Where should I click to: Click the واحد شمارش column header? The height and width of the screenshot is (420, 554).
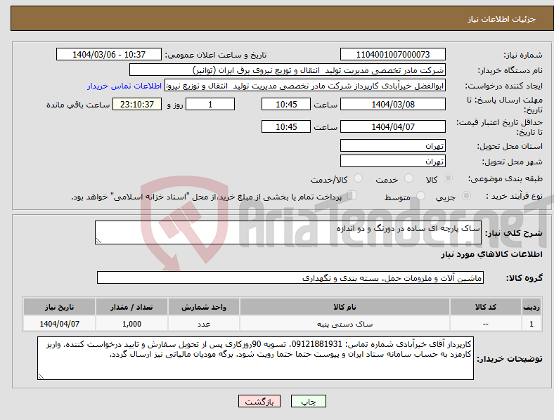coord(204,307)
